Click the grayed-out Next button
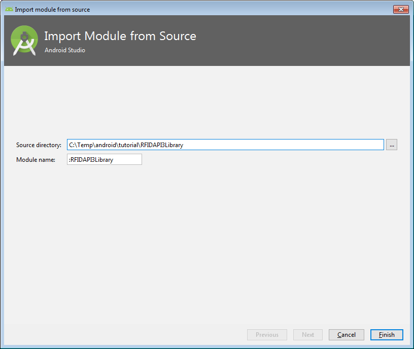 click(x=308, y=335)
